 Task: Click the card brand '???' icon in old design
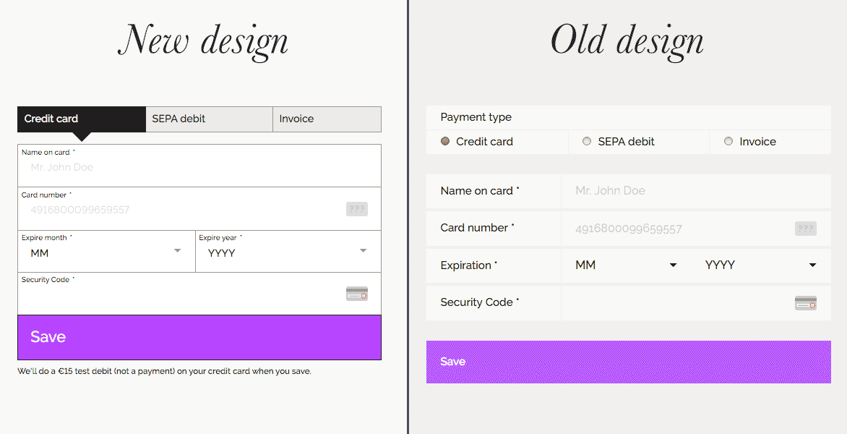point(805,228)
